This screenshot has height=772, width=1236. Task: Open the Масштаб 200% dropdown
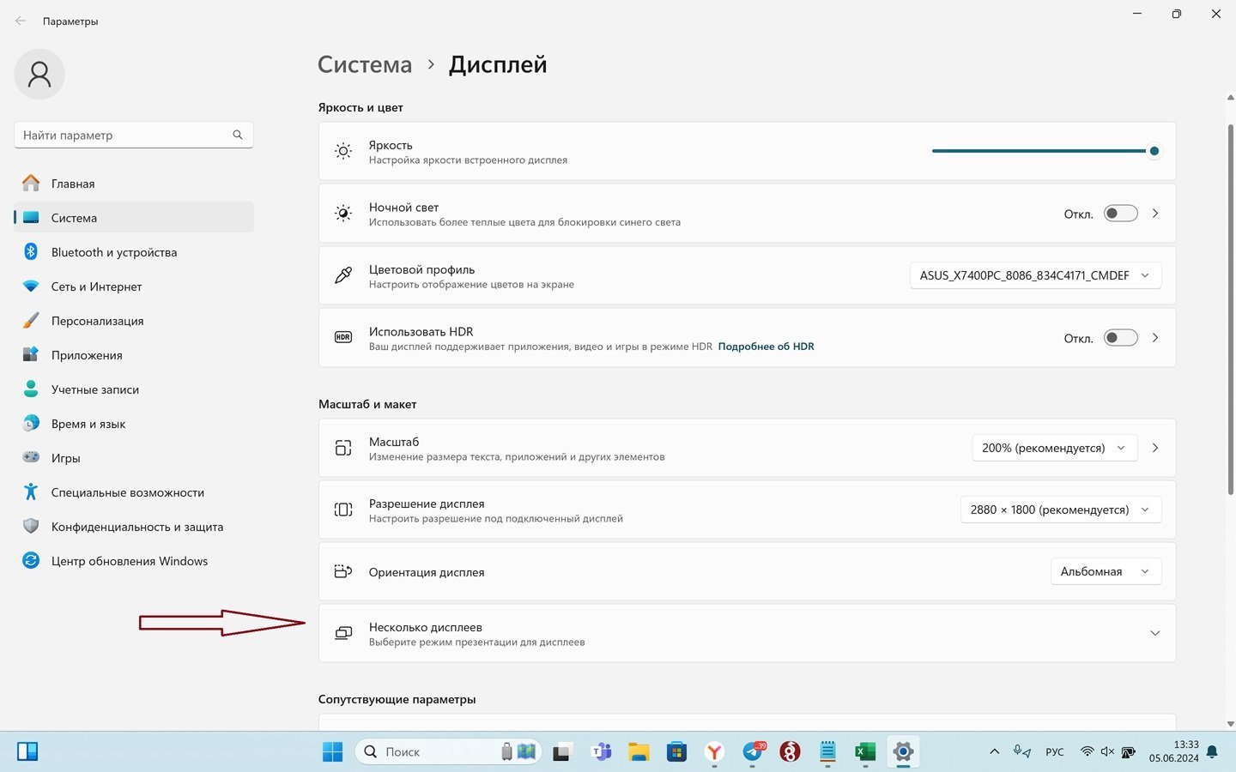(x=1054, y=448)
